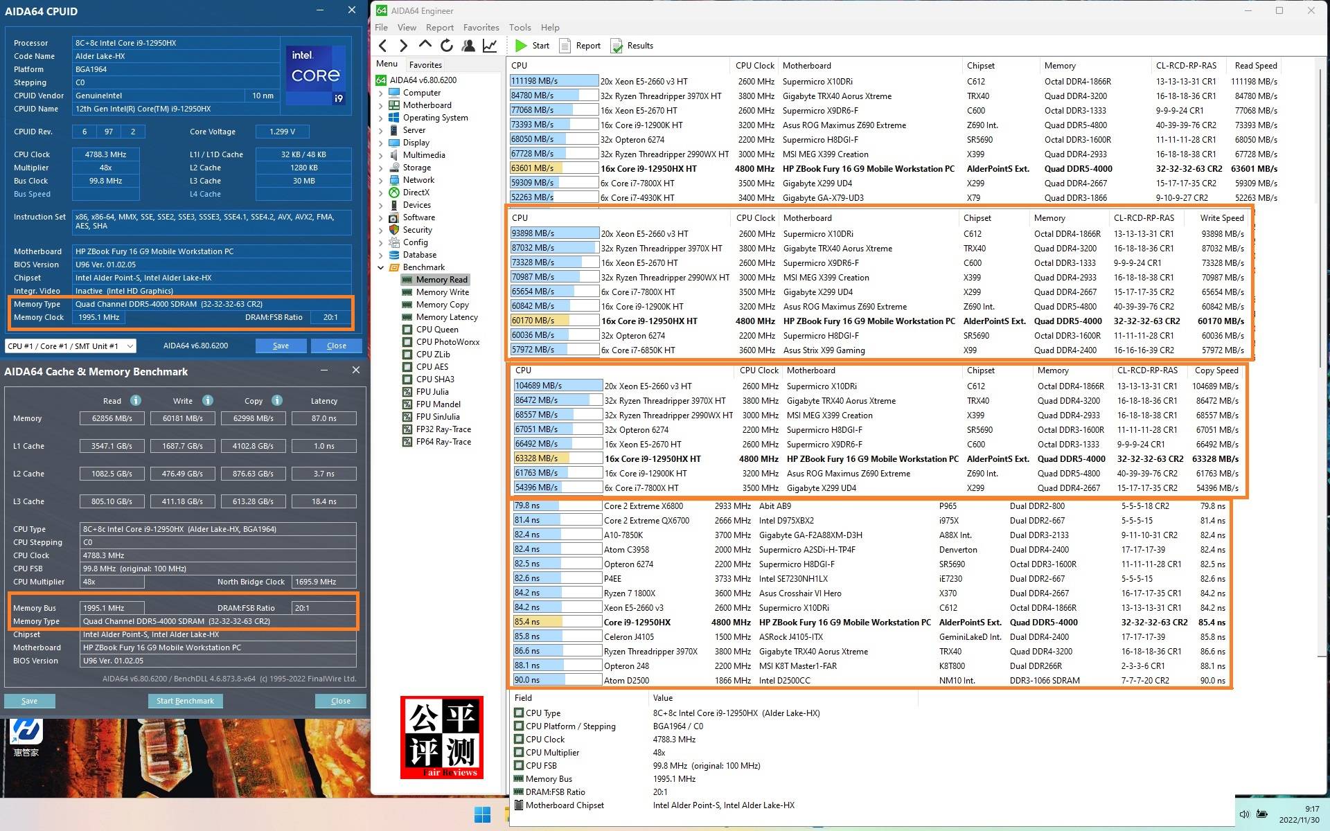Open the CPU core selection dropdown in CPUID window

coord(129,346)
